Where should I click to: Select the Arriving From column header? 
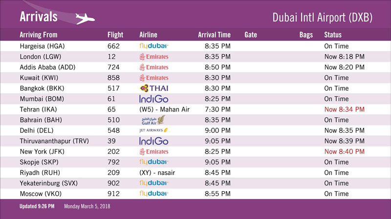point(39,35)
